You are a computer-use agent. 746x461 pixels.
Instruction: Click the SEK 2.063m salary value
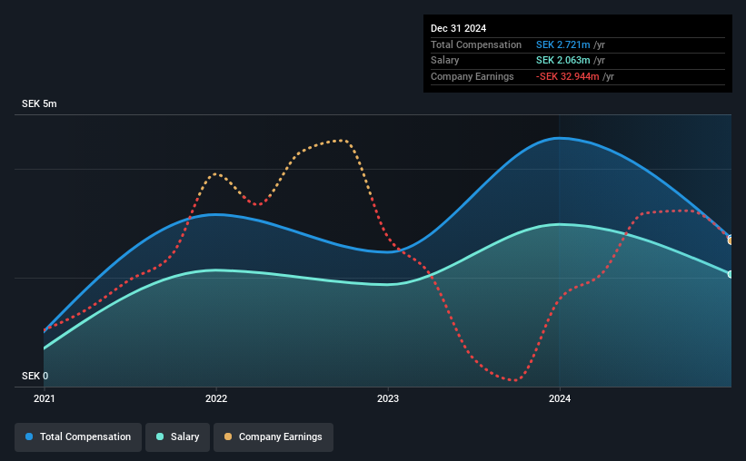[562, 61]
